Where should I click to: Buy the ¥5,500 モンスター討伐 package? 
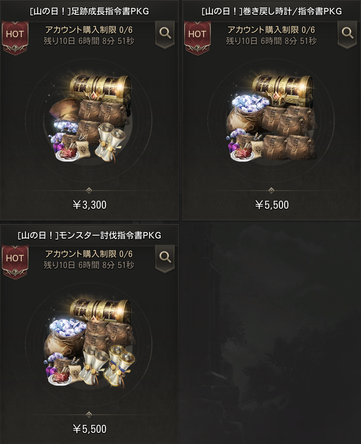[x=90, y=429]
